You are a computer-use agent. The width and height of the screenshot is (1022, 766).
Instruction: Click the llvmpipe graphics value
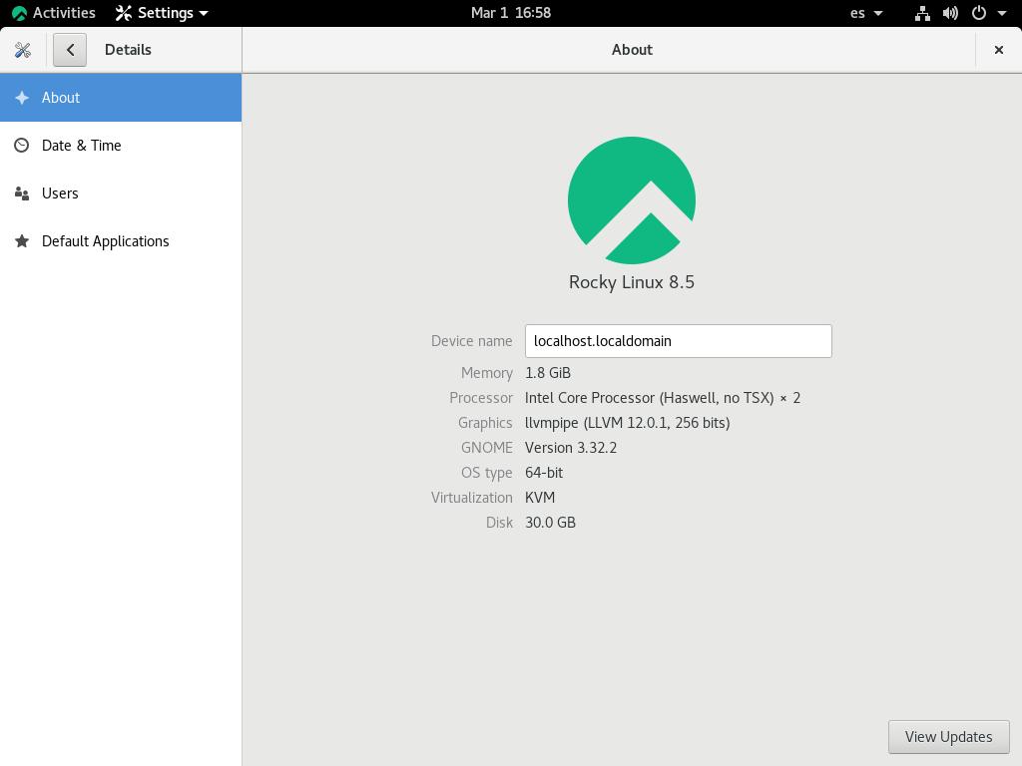pyautogui.click(x=627, y=423)
